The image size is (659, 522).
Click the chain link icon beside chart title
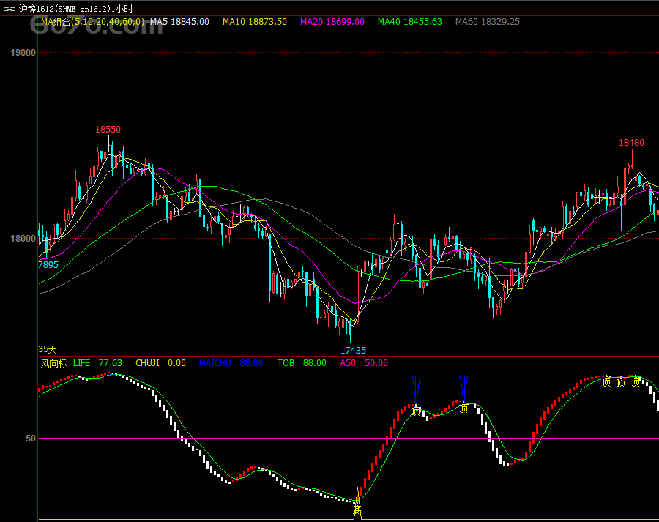tap(10, 9)
